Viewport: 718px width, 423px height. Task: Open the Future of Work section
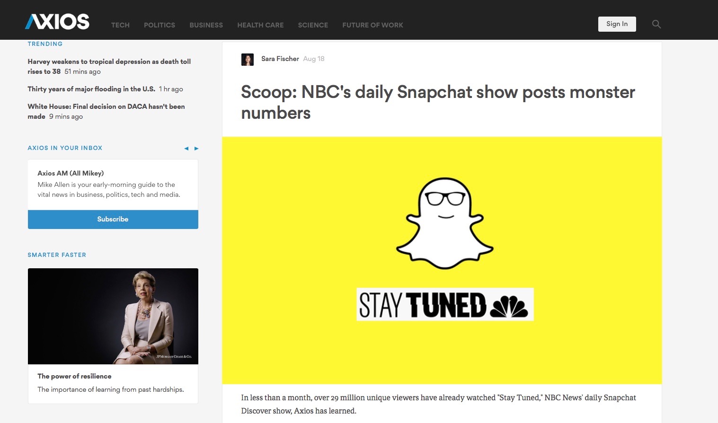pos(372,25)
